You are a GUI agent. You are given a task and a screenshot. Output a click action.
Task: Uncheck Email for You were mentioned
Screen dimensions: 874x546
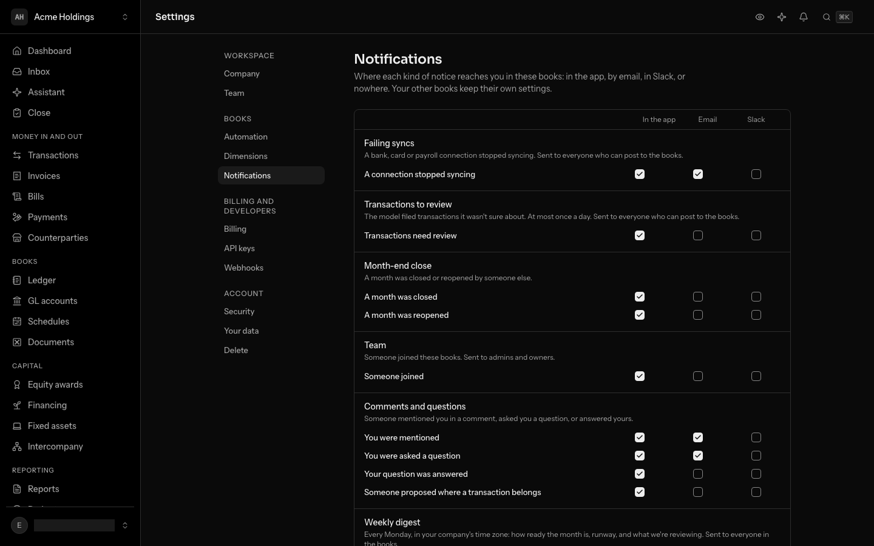click(698, 437)
